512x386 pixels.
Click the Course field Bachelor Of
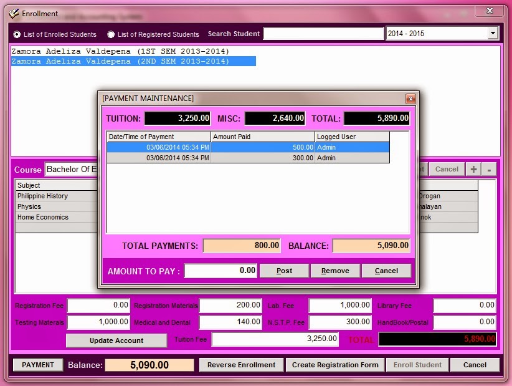pyautogui.click(x=71, y=170)
